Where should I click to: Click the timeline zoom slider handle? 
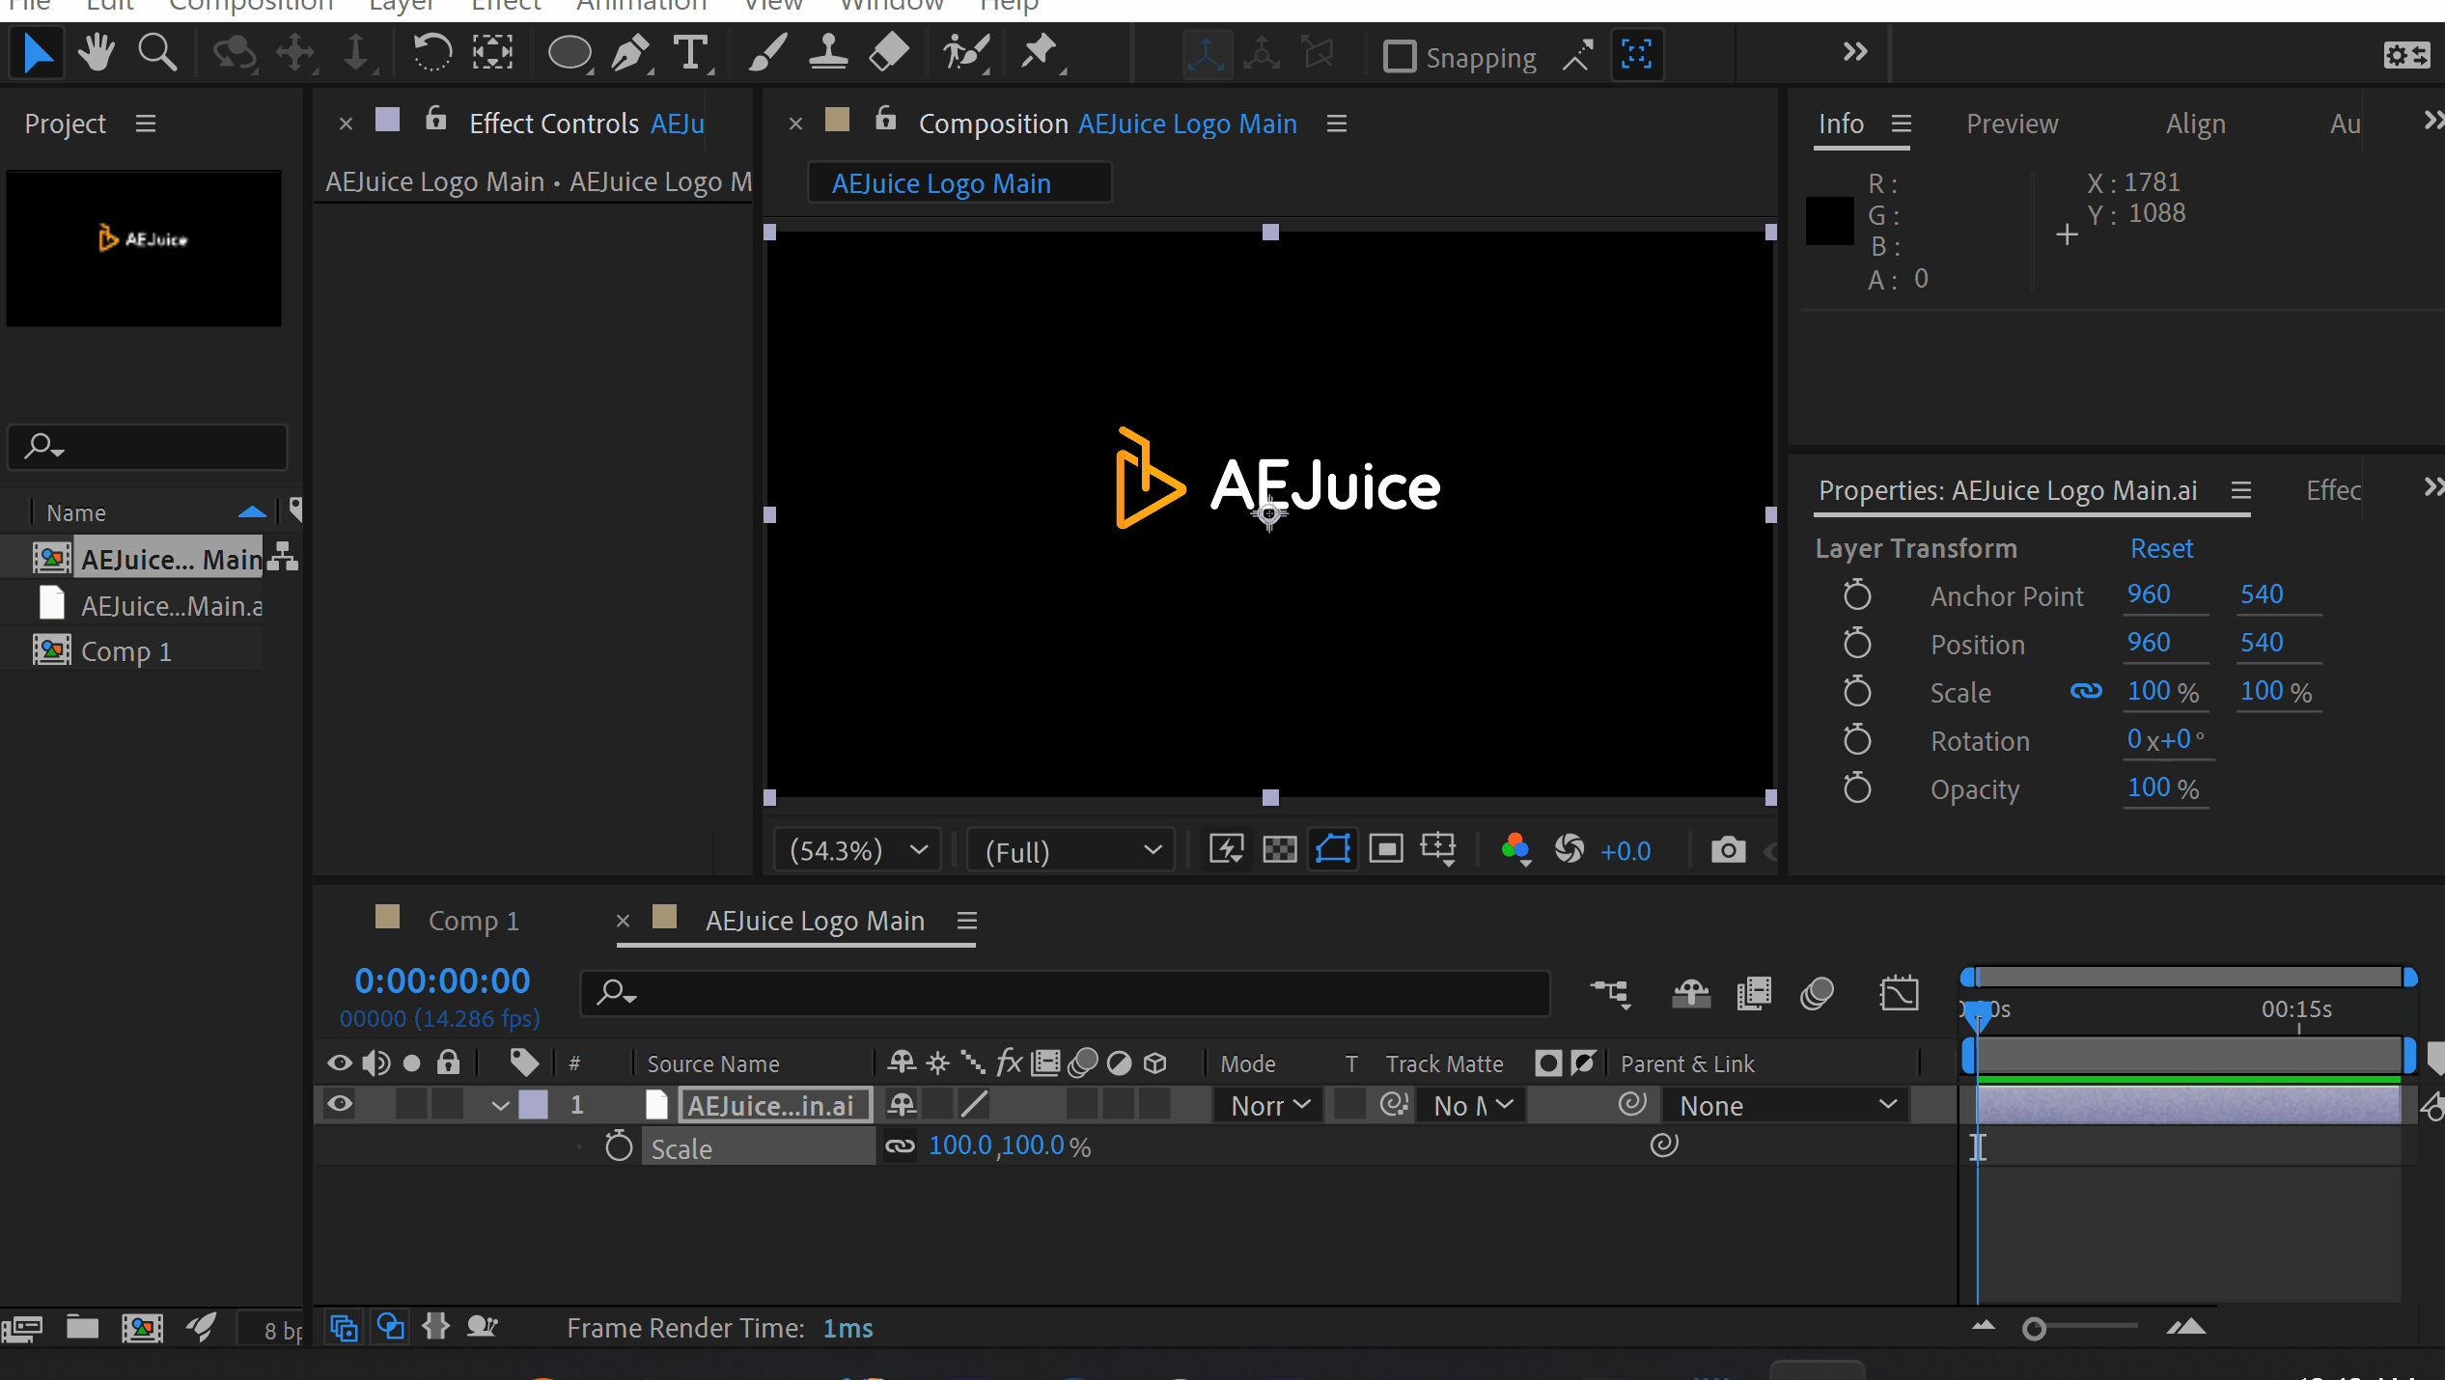(x=2034, y=1330)
